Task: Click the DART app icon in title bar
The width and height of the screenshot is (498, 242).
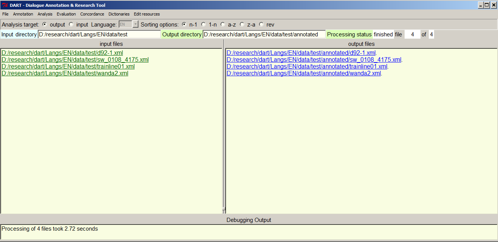Action: pos(5,5)
